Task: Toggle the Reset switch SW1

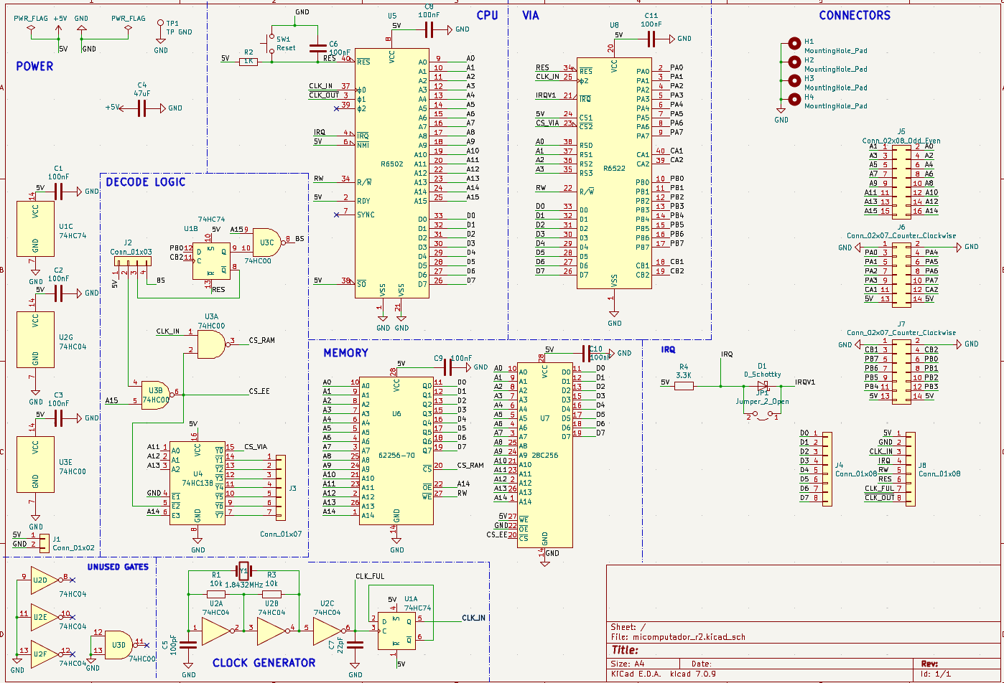Action: [x=274, y=43]
